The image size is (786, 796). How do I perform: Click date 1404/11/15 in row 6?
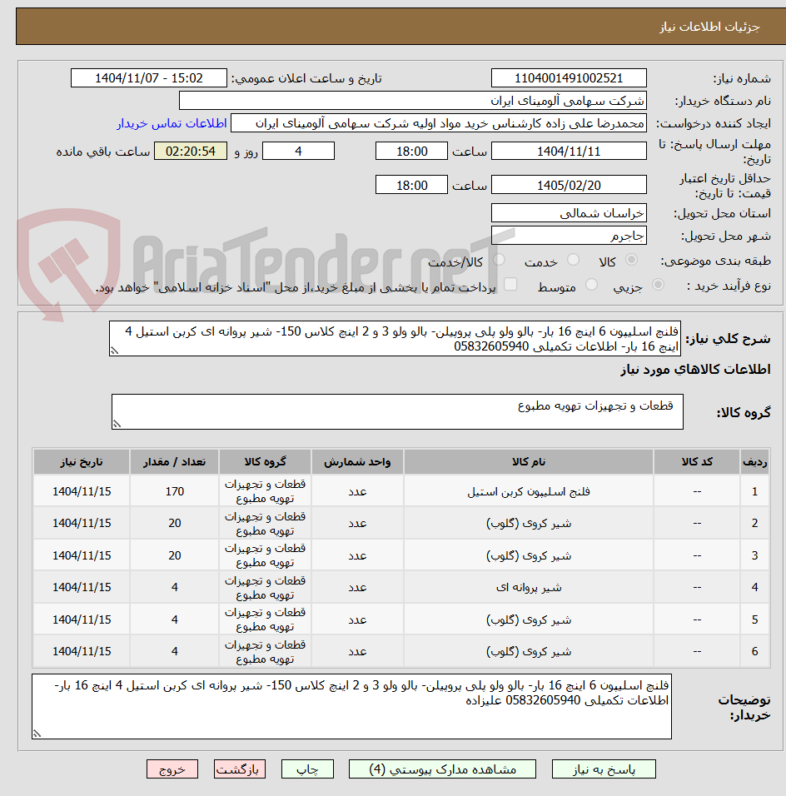pyautogui.click(x=82, y=651)
